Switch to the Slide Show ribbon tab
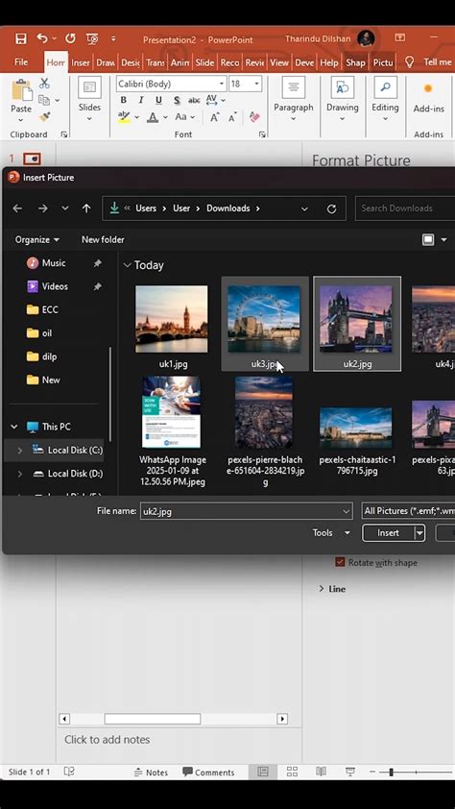Image resolution: width=455 pixels, height=809 pixels. pos(204,62)
